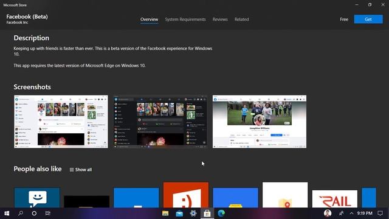Open the profile page screenshot with runners
The image size is (389, 219).
pos(260,122)
